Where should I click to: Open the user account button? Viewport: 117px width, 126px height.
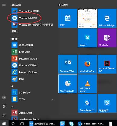4,97
